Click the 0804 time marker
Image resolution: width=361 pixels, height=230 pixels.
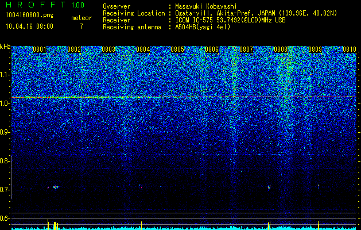(x=143, y=49)
